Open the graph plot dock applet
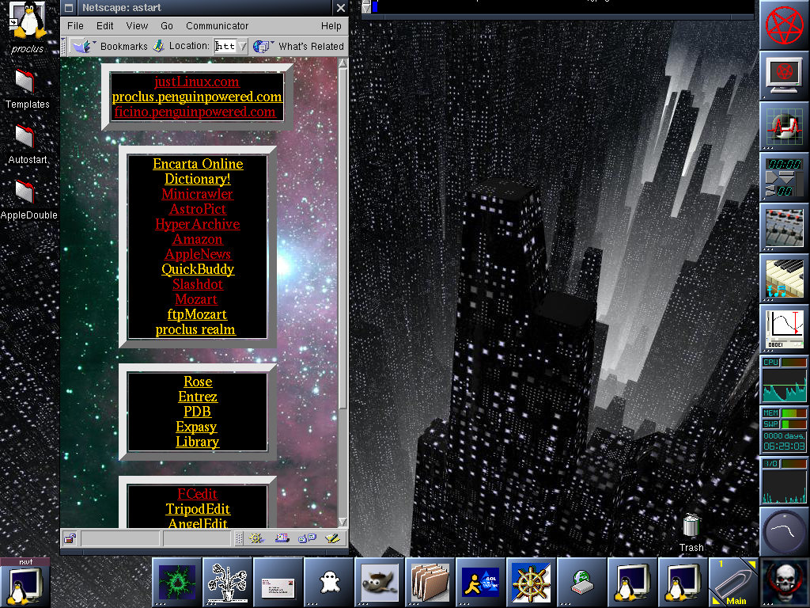The width and height of the screenshot is (810, 608). pyautogui.click(x=784, y=329)
